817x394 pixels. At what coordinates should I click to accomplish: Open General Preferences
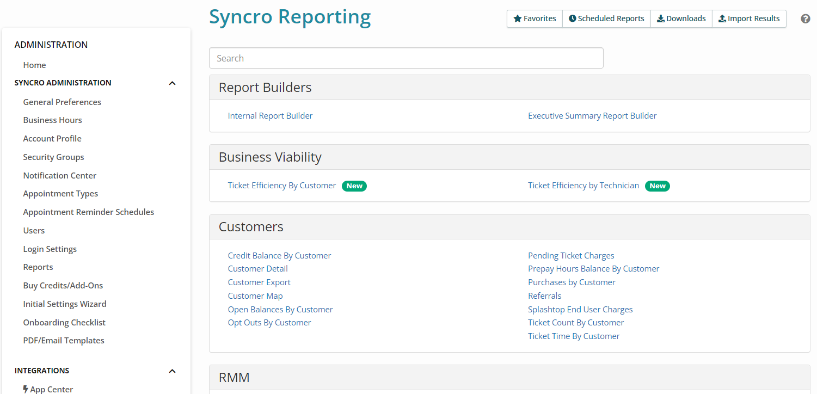tap(62, 102)
